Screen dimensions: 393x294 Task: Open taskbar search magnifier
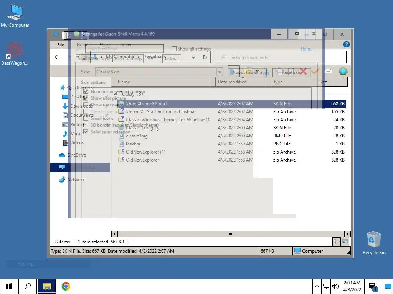28,286
